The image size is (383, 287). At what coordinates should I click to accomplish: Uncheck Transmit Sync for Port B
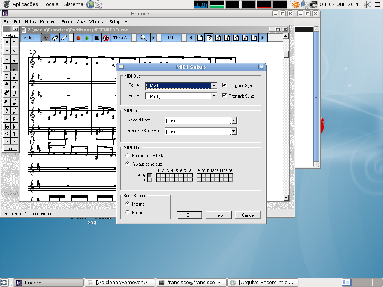(x=224, y=96)
